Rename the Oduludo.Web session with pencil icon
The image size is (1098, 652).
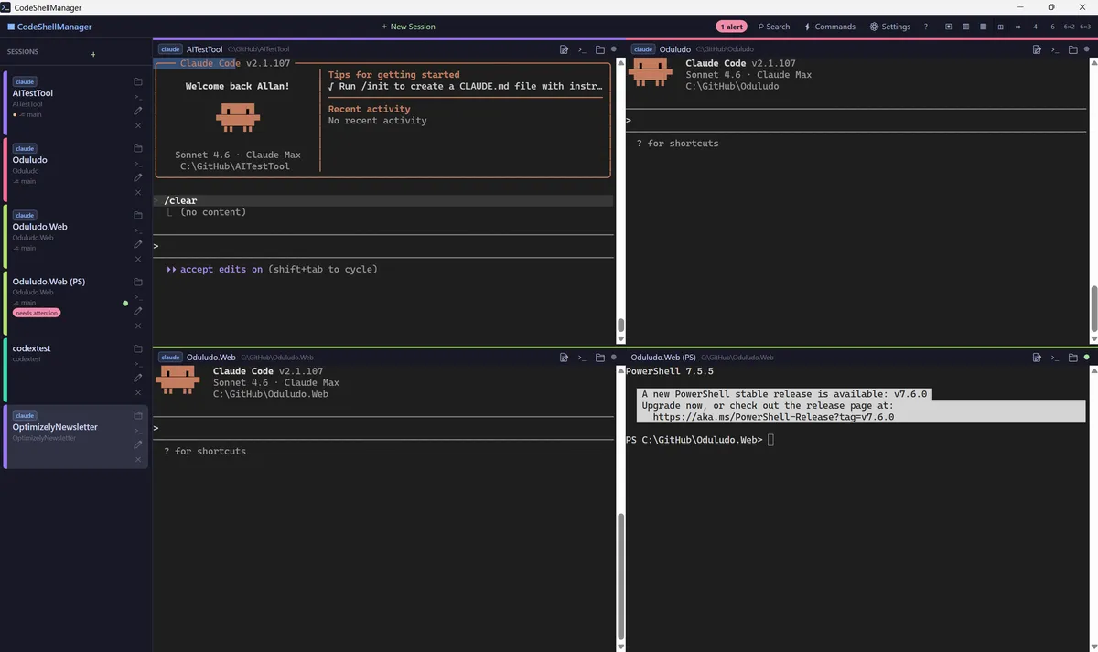138,244
